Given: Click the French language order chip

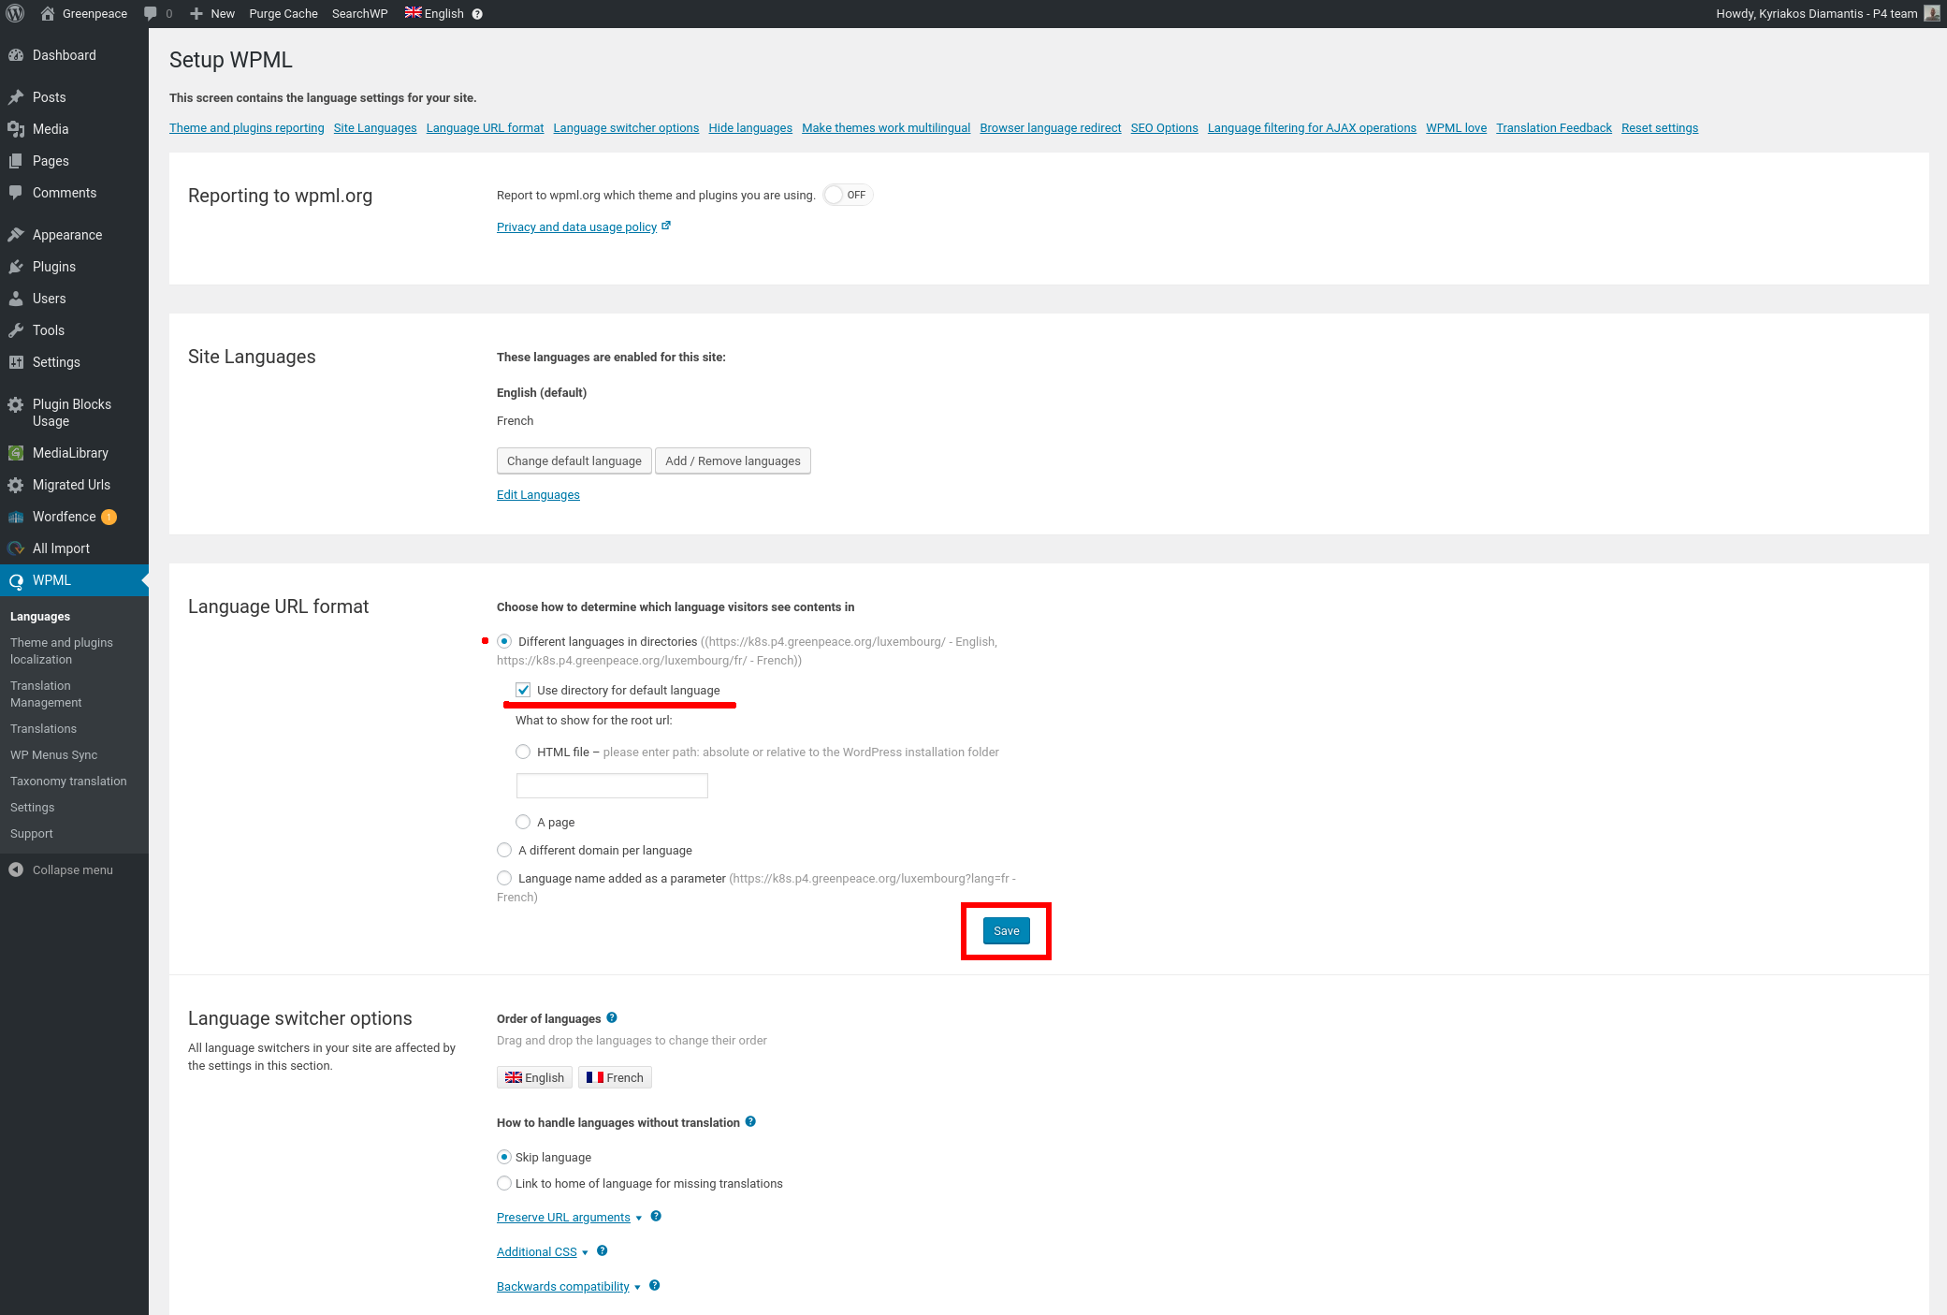Looking at the screenshot, I should pos(615,1077).
